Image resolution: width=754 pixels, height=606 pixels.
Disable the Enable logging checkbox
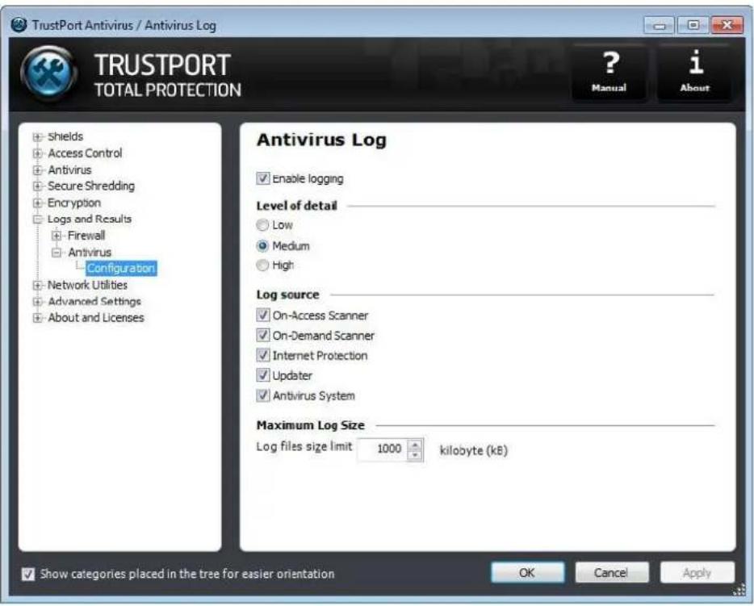(262, 178)
